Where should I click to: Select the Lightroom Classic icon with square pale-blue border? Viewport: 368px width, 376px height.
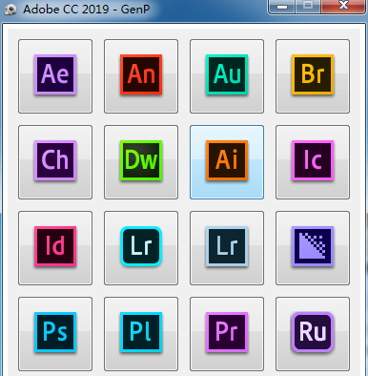click(x=227, y=248)
